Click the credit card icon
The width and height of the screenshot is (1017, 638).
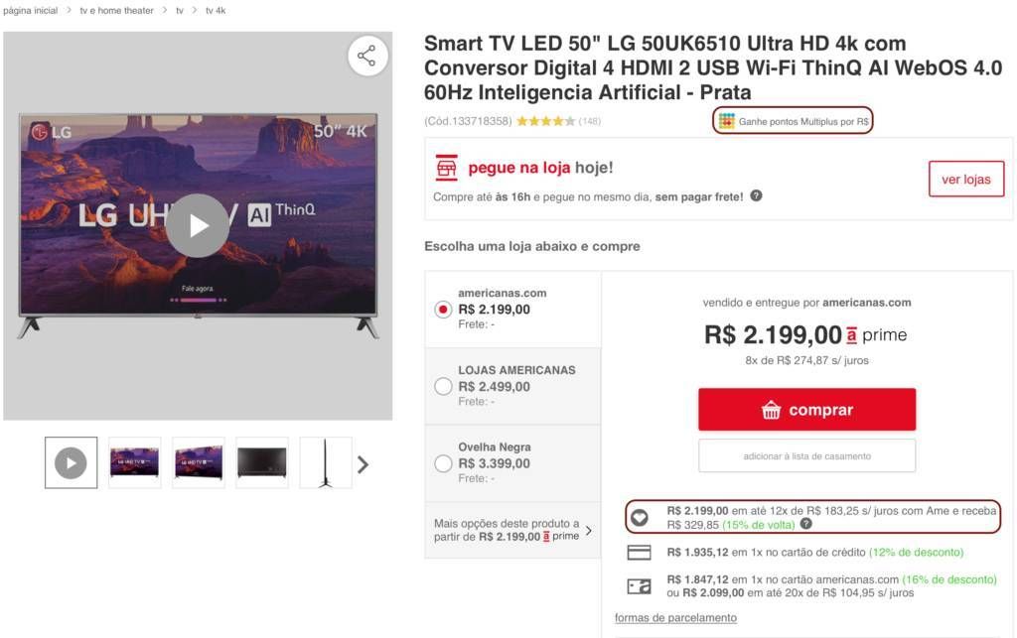pyautogui.click(x=639, y=553)
